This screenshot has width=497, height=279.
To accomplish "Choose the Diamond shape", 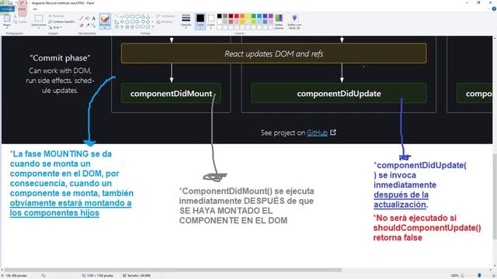I will coord(122,22).
